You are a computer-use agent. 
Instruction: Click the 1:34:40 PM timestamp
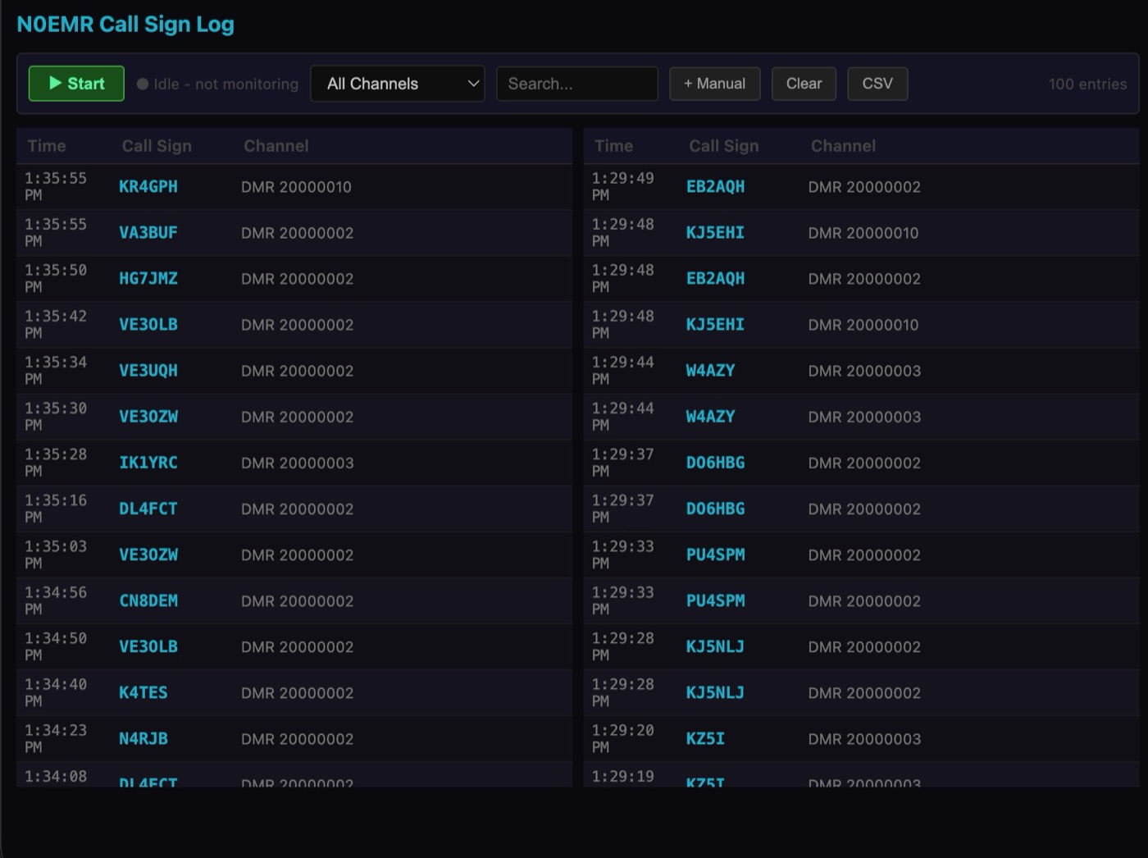(56, 692)
